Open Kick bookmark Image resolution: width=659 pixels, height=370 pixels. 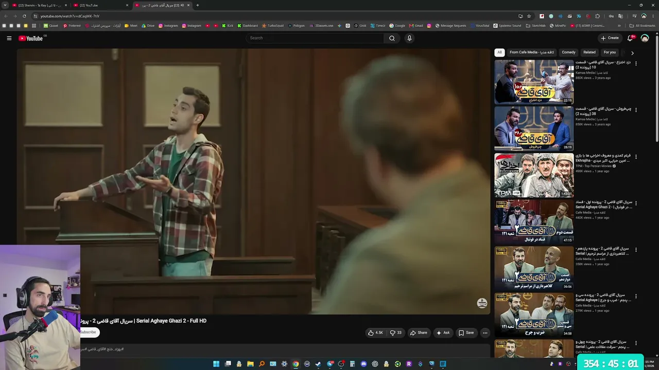point(228,26)
